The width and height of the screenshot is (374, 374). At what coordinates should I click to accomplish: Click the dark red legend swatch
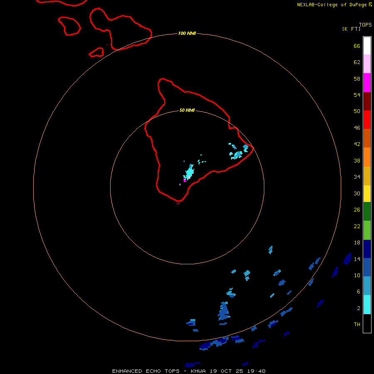(x=367, y=101)
